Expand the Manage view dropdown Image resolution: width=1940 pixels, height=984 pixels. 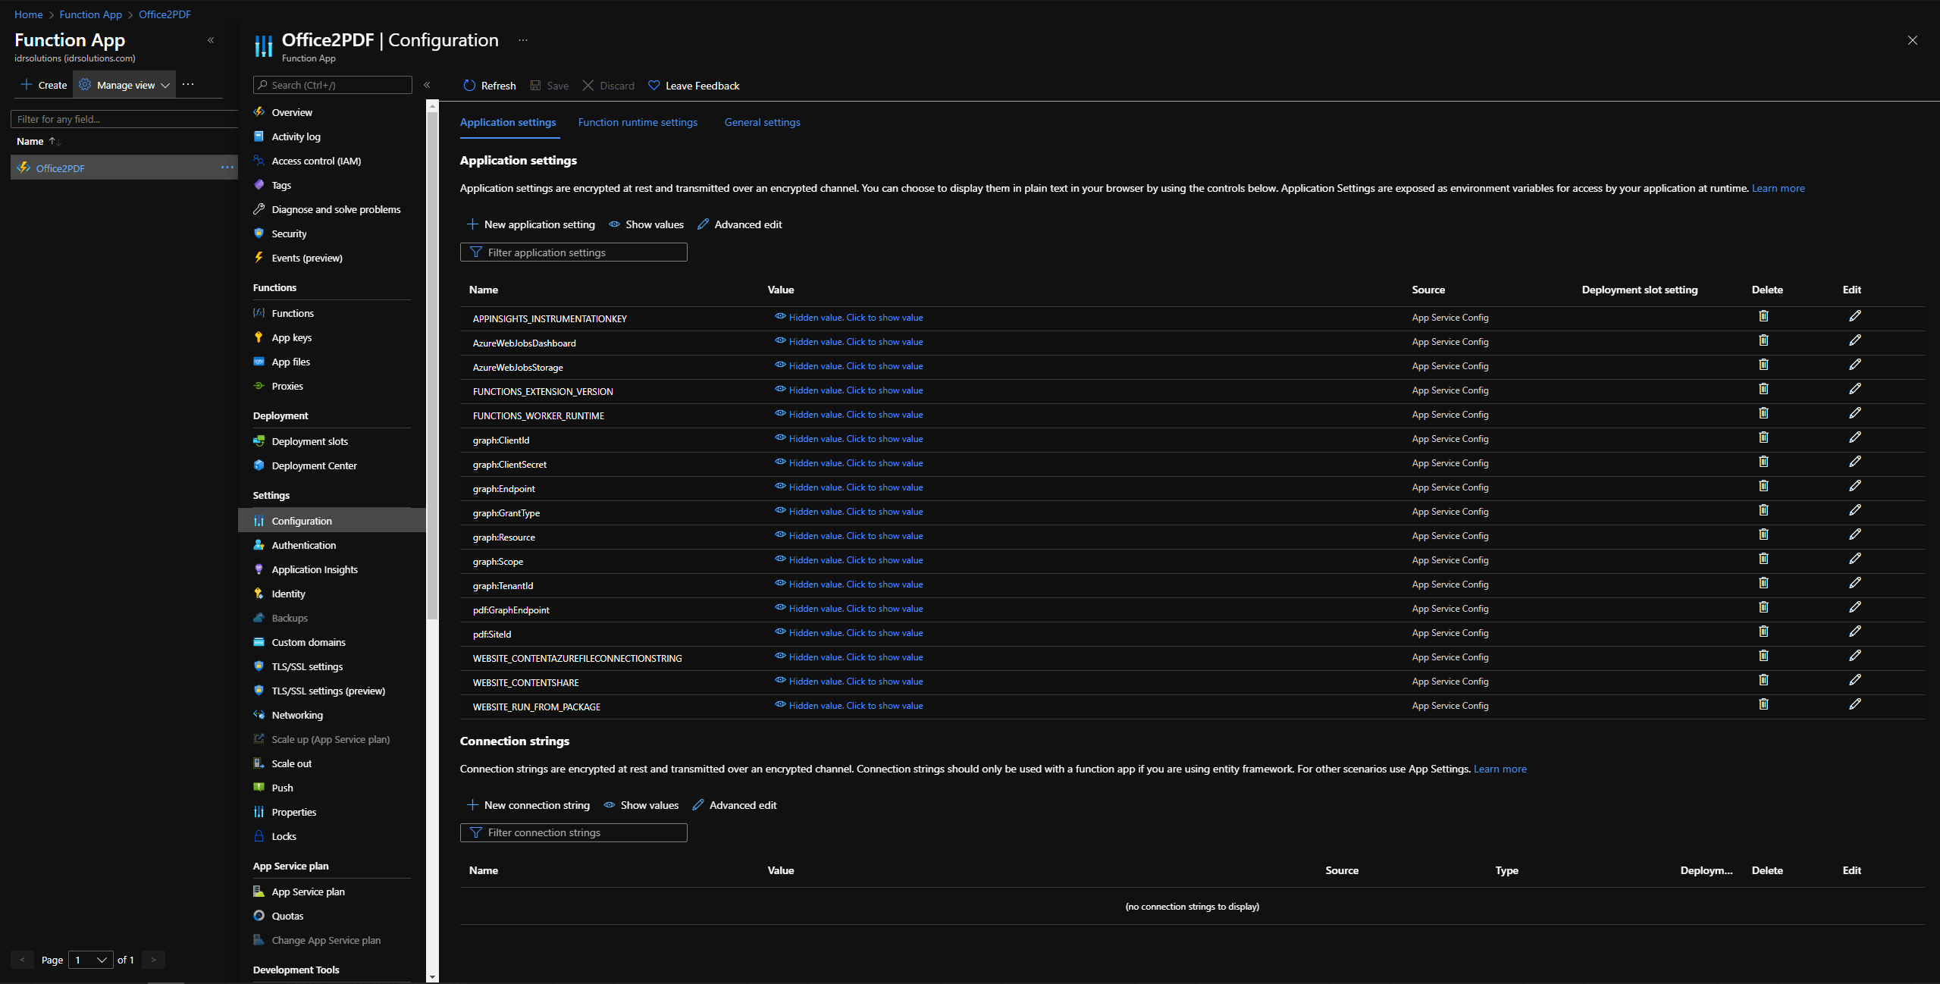126,85
